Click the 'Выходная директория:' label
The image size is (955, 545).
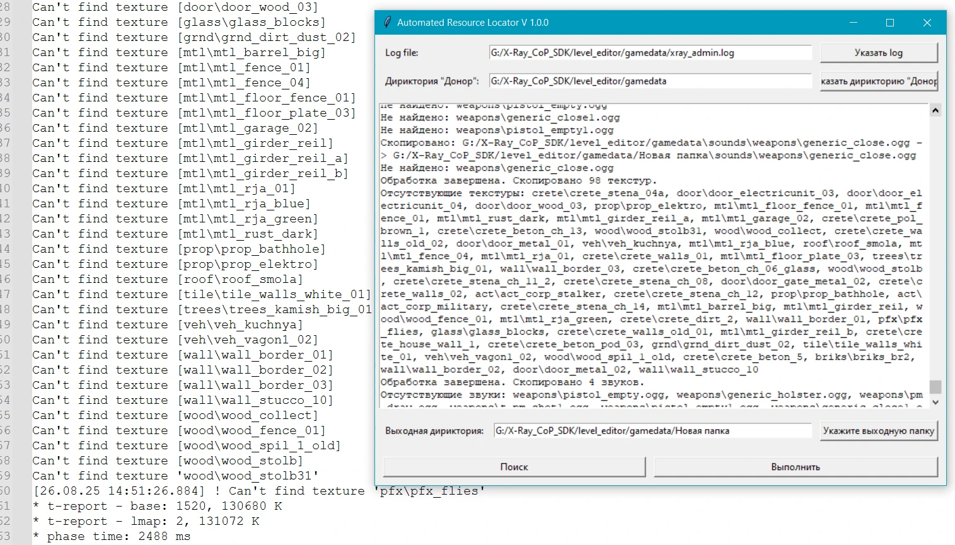click(x=434, y=431)
